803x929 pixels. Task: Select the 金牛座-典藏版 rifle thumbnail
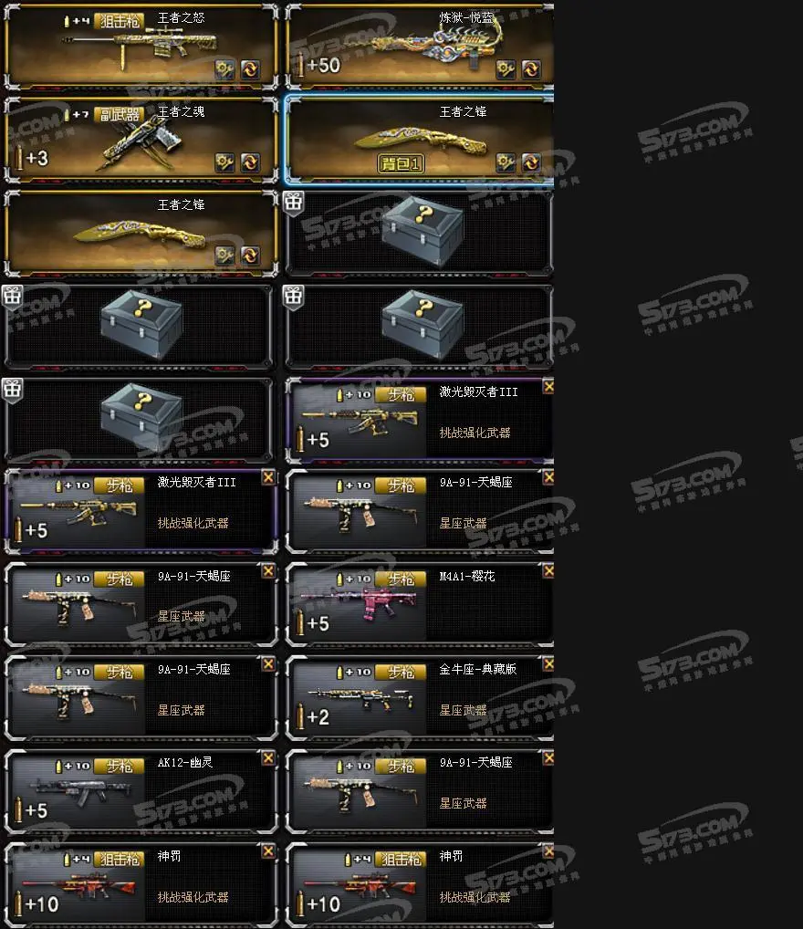click(360, 698)
